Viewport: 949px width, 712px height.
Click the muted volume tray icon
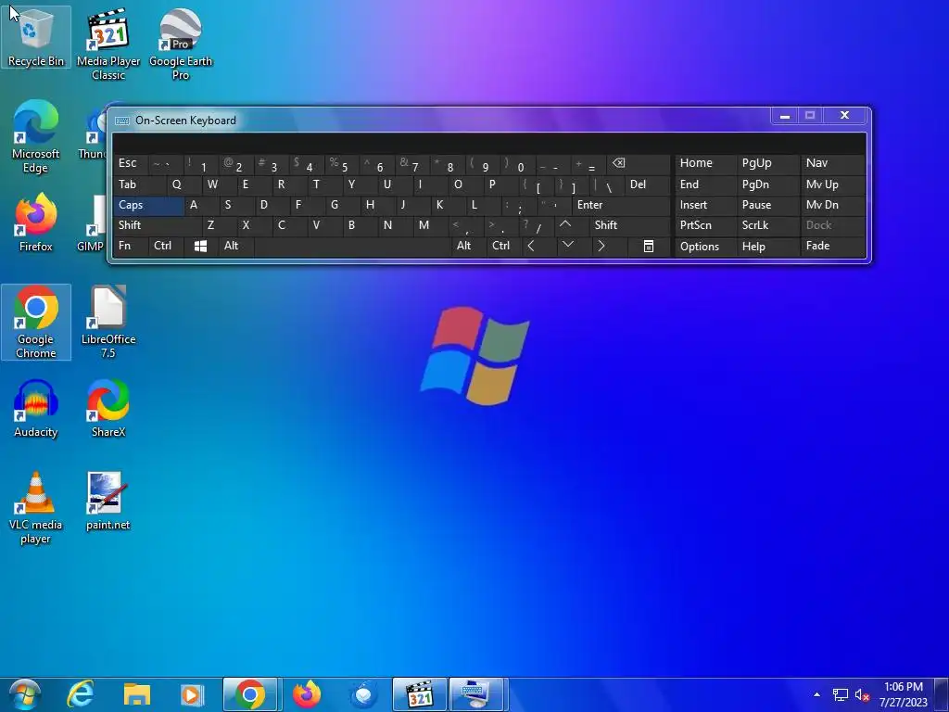coord(863,695)
